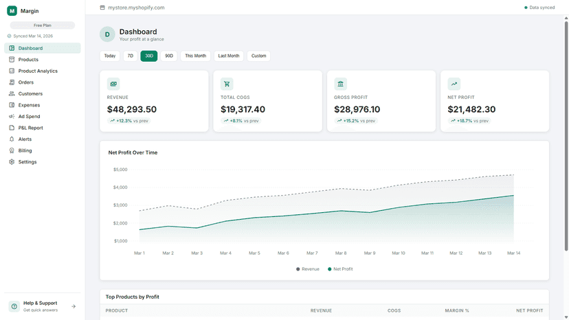The width and height of the screenshot is (569, 320).
Task: Click the Dashboard sidebar icon
Action: (12, 48)
